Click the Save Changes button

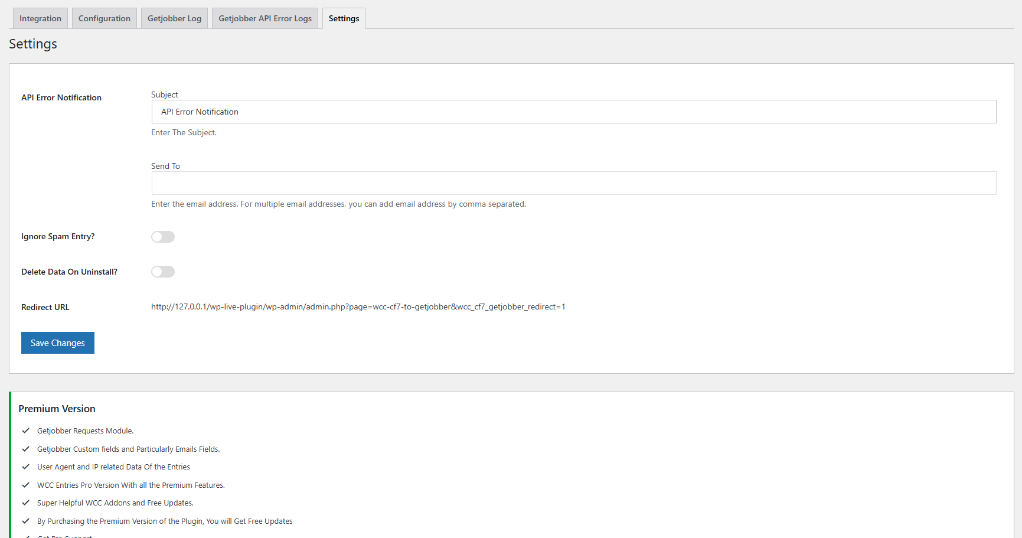(58, 343)
